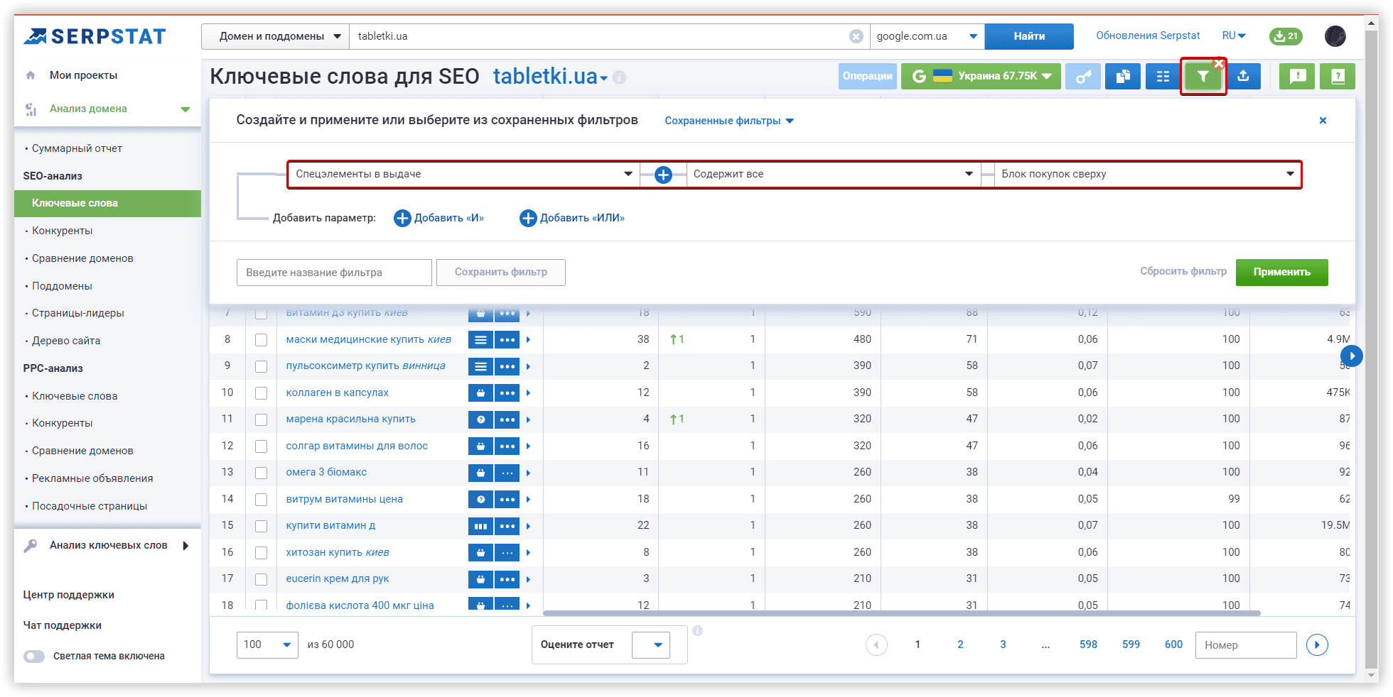
Task: Select checkbox for купити витамин д
Action: [x=262, y=526]
